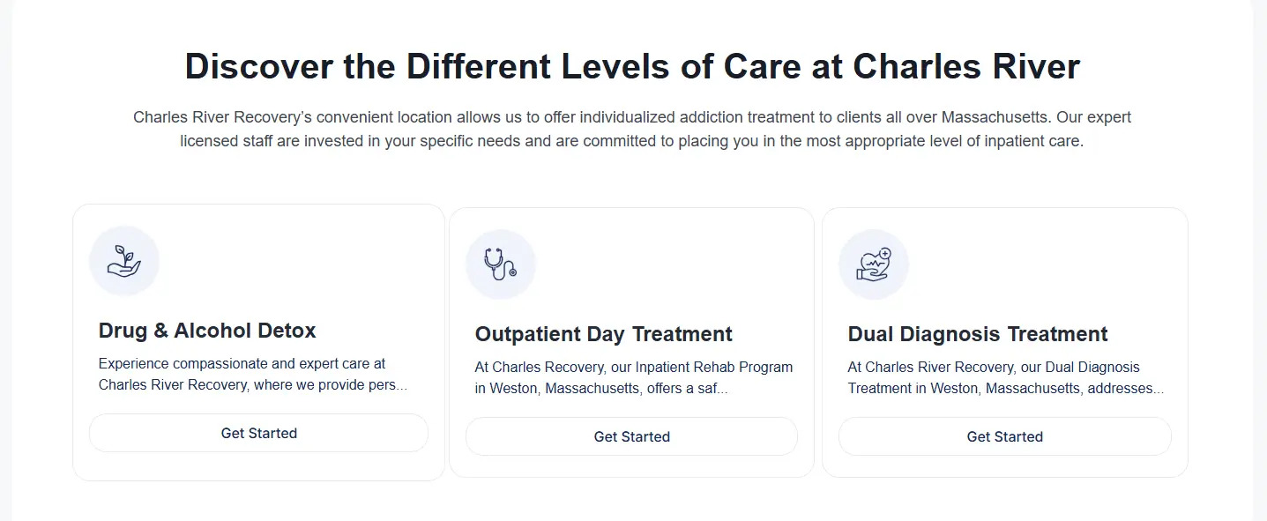Click empty space beside the Detox card icon

[x=300, y=261]
